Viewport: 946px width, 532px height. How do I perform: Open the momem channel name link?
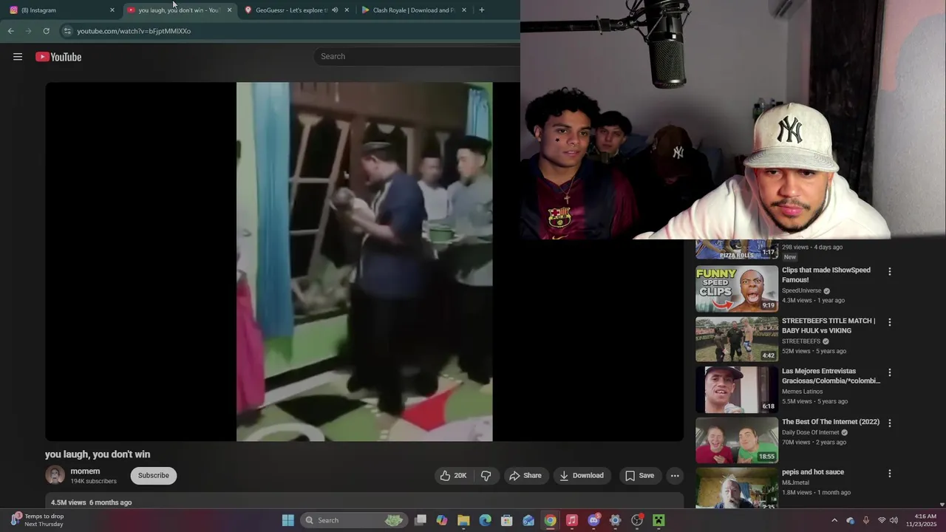tap(85, 471)
